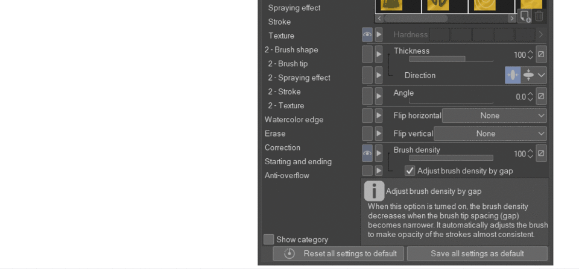This screenshot has height=269, width=579.
Task: Select Watercolor edge category
Action: [294, 120]
